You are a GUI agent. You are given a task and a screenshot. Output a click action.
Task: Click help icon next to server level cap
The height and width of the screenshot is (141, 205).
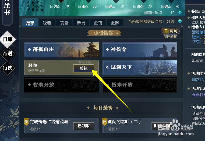[180, 21]
